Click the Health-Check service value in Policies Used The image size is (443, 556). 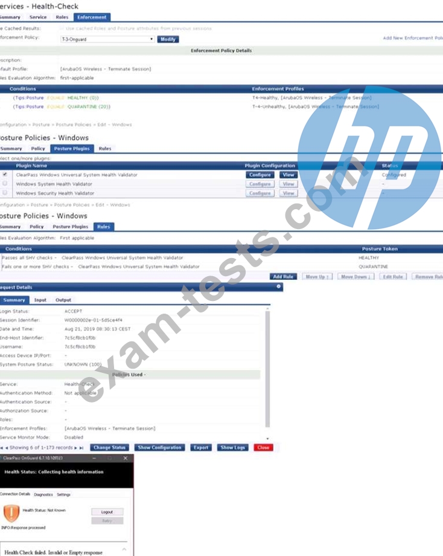79,384
